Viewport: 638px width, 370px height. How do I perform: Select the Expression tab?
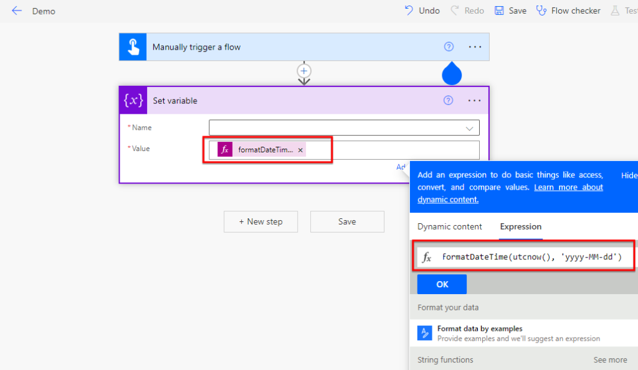[x=520, y=226]
